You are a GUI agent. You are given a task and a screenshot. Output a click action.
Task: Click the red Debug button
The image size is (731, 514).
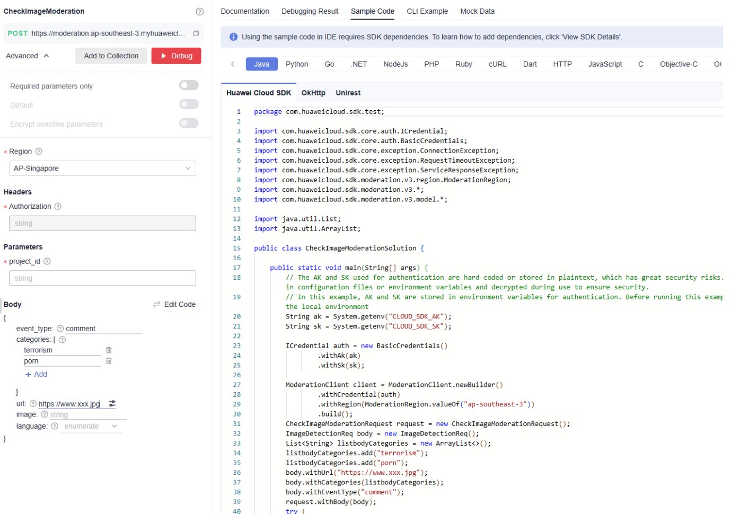click(x=177, y=56)
